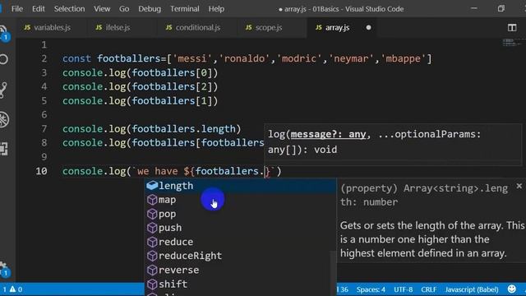Choose the reverse suggestion

pos(241,270)
